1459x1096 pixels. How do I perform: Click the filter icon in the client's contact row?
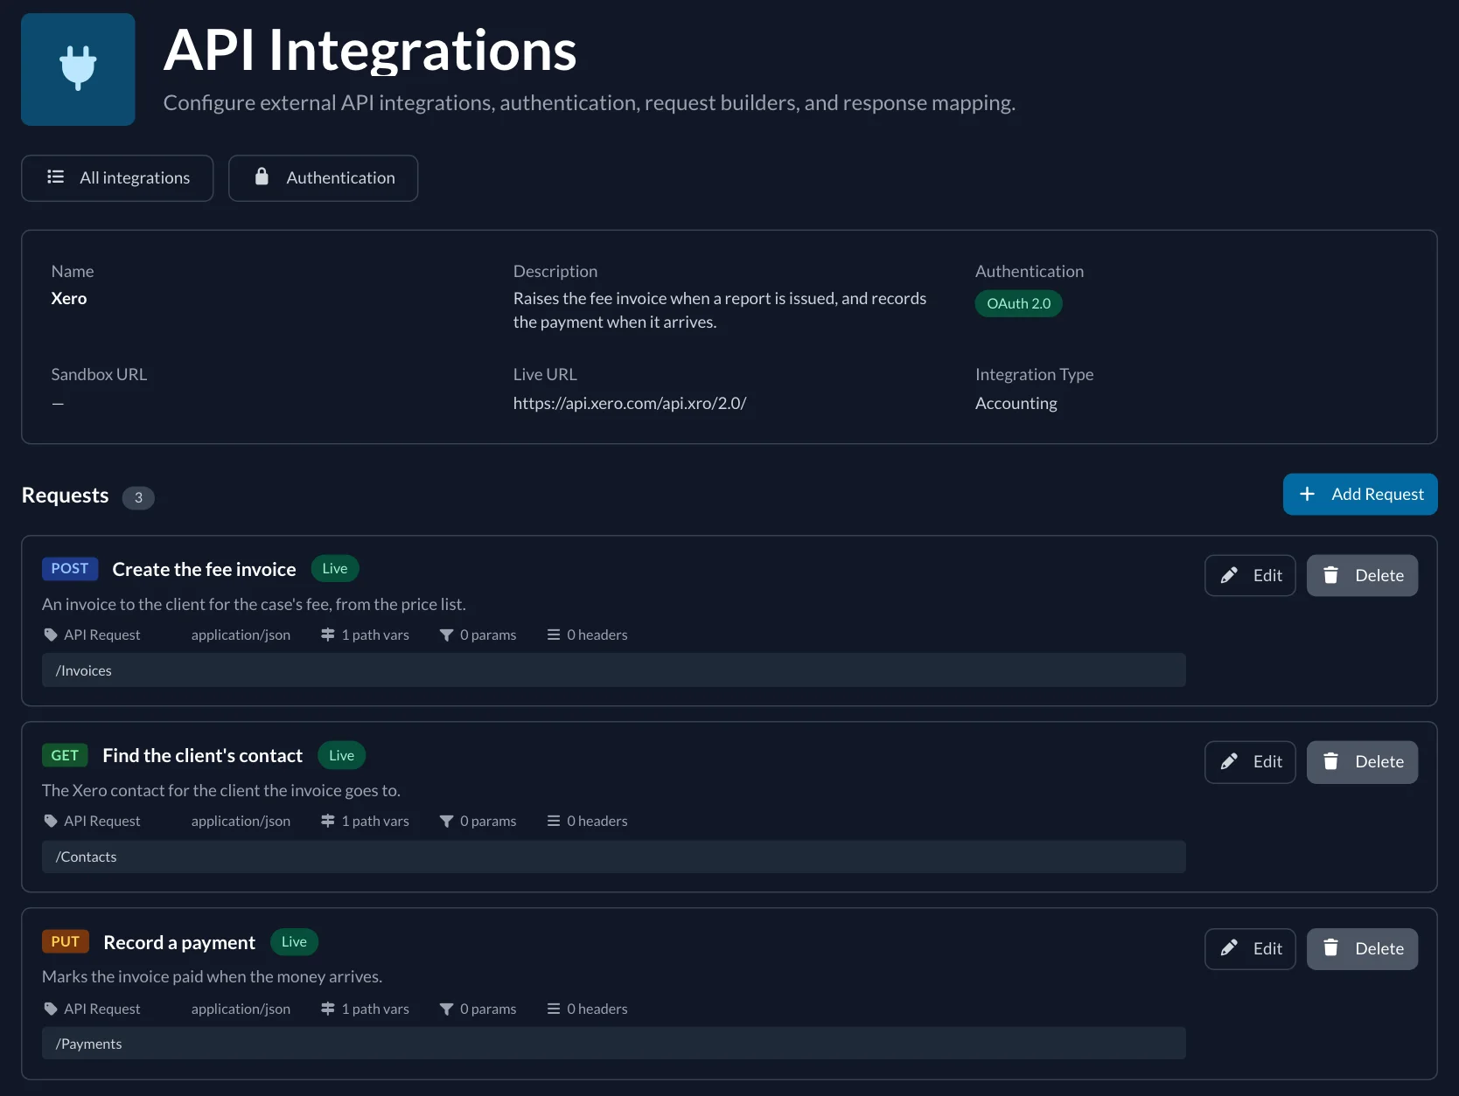446,822
